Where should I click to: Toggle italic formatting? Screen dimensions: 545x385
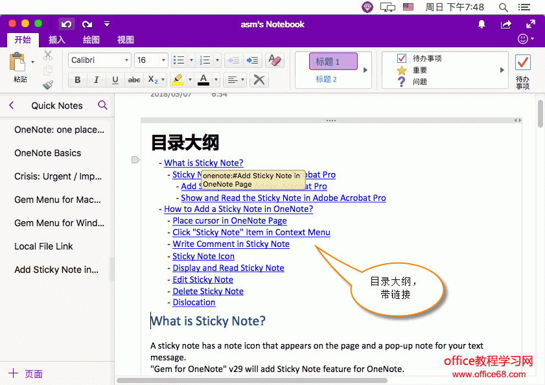[x=97, y=80]
